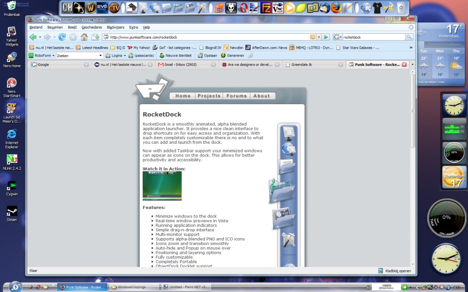Open the Opera browser icon in the dock
Viewport: 468px width, 292px height.
coord(243,8)
